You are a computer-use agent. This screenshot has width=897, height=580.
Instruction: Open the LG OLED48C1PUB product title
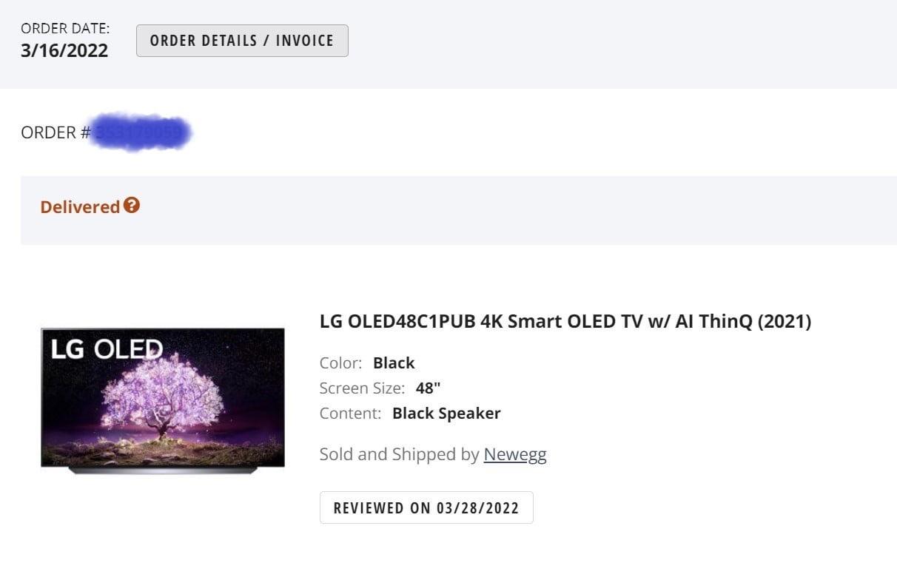click(565, 321)
